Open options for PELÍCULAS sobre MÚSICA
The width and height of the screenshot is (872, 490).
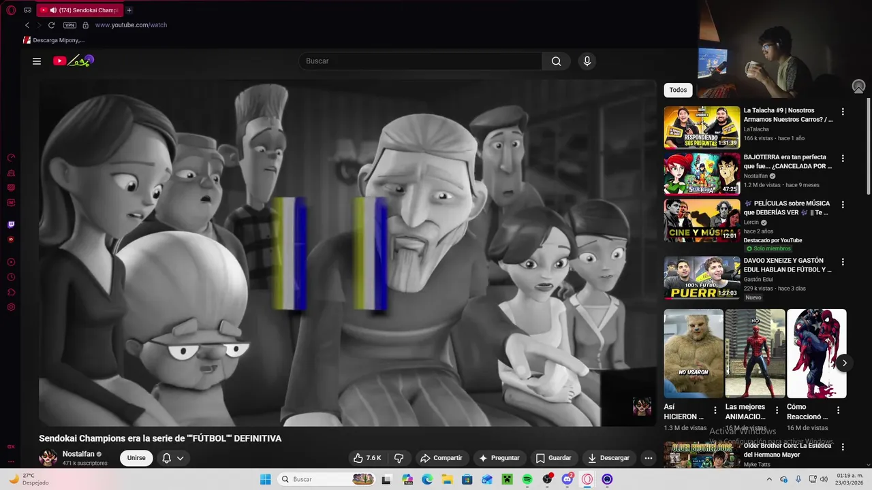(x=843, y=204)
